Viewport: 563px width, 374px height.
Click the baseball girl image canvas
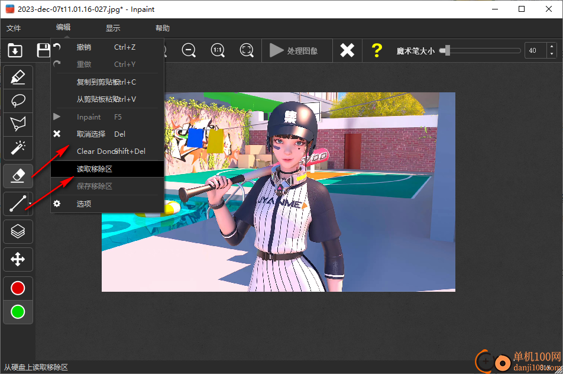pyautogui.click(x=279, y=192)
